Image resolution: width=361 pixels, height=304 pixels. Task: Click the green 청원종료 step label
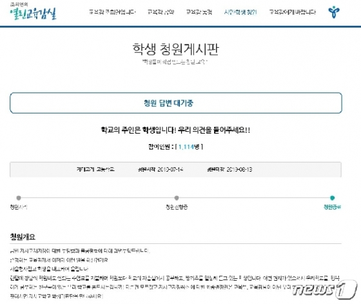(x=332, y=207)
